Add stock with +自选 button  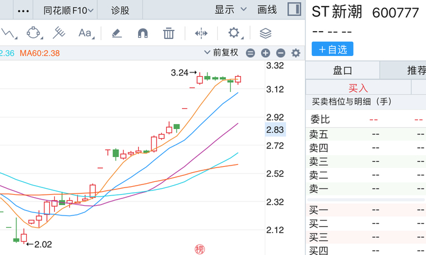(332, 49)
